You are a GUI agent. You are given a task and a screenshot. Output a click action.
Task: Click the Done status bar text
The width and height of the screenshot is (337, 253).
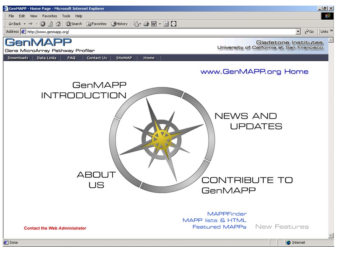[14, 243]
